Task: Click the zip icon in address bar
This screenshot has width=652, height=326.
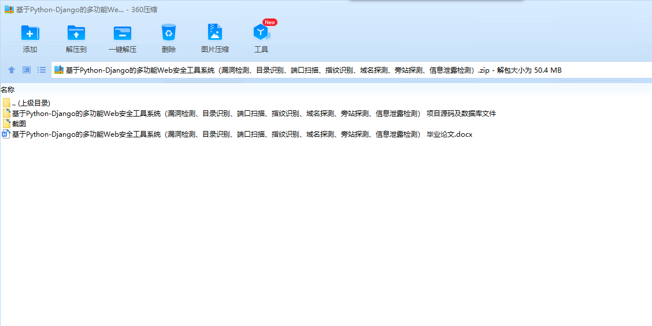Action: tap(59, 70)
